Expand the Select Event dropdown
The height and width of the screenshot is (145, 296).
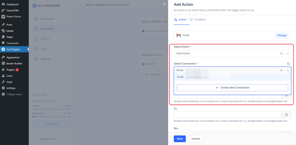[288, 54]
